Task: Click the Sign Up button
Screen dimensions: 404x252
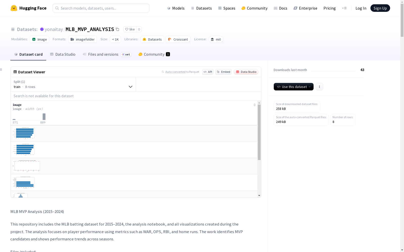Action: (380, 8)
